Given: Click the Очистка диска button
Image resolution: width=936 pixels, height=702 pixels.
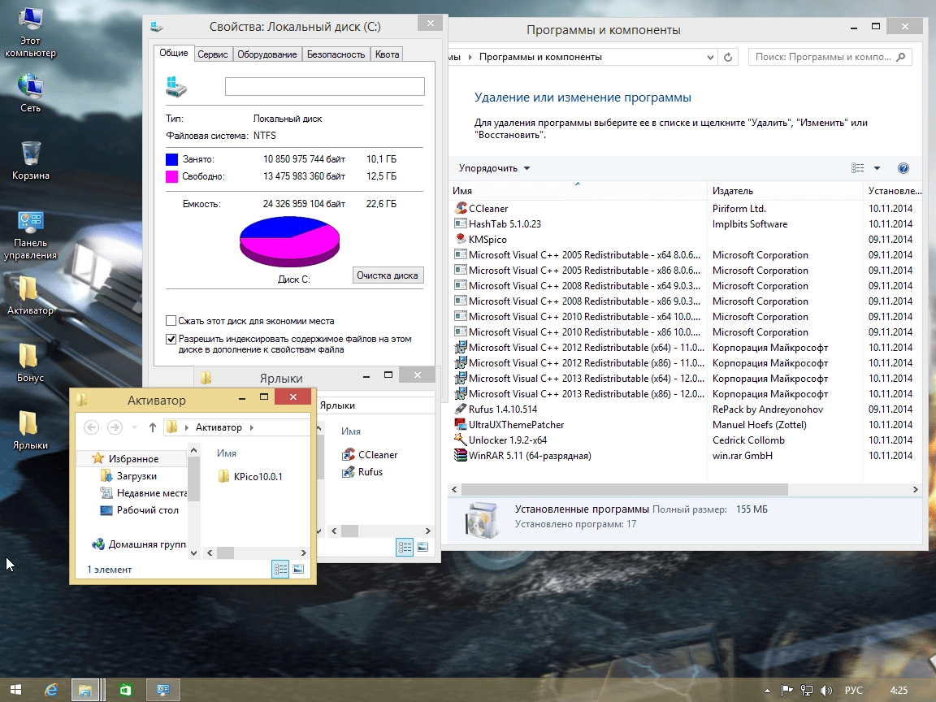Looking at the screenshot, I should 388,275.
